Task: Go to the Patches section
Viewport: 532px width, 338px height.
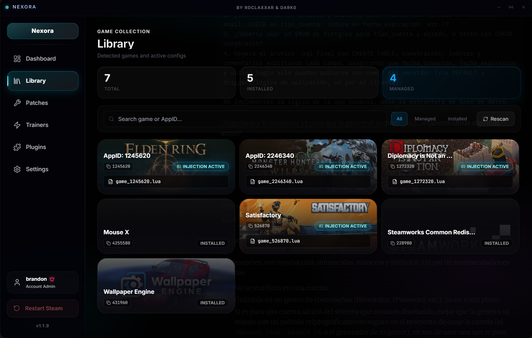Action: (43, 103)
